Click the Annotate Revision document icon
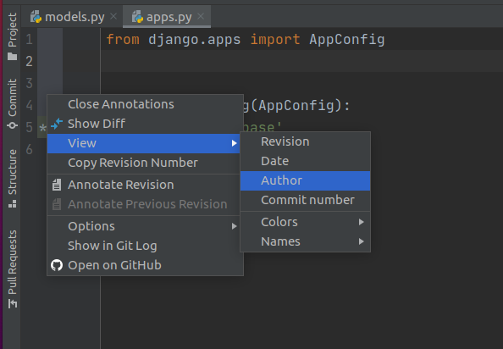This screenshot has height=349, width=503. pyautogui.click(x=57, y=185)
